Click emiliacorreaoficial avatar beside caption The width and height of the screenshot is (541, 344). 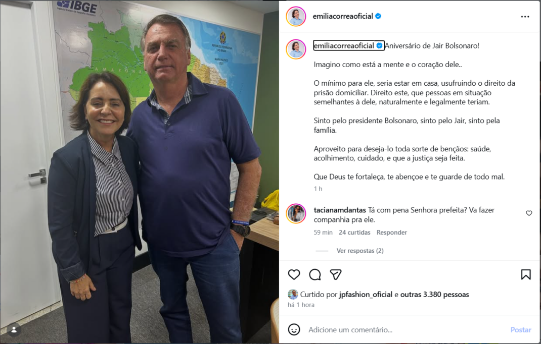296,49
